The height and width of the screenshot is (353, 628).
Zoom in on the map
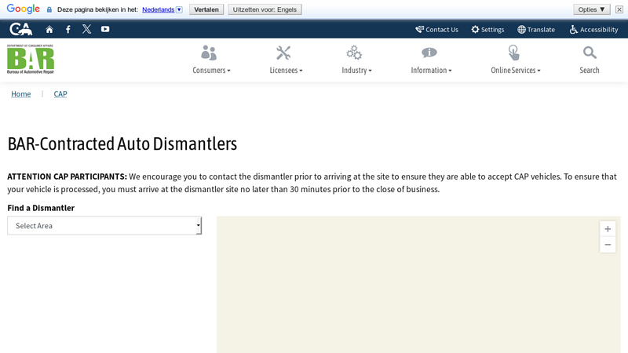(x=608, y=229)
